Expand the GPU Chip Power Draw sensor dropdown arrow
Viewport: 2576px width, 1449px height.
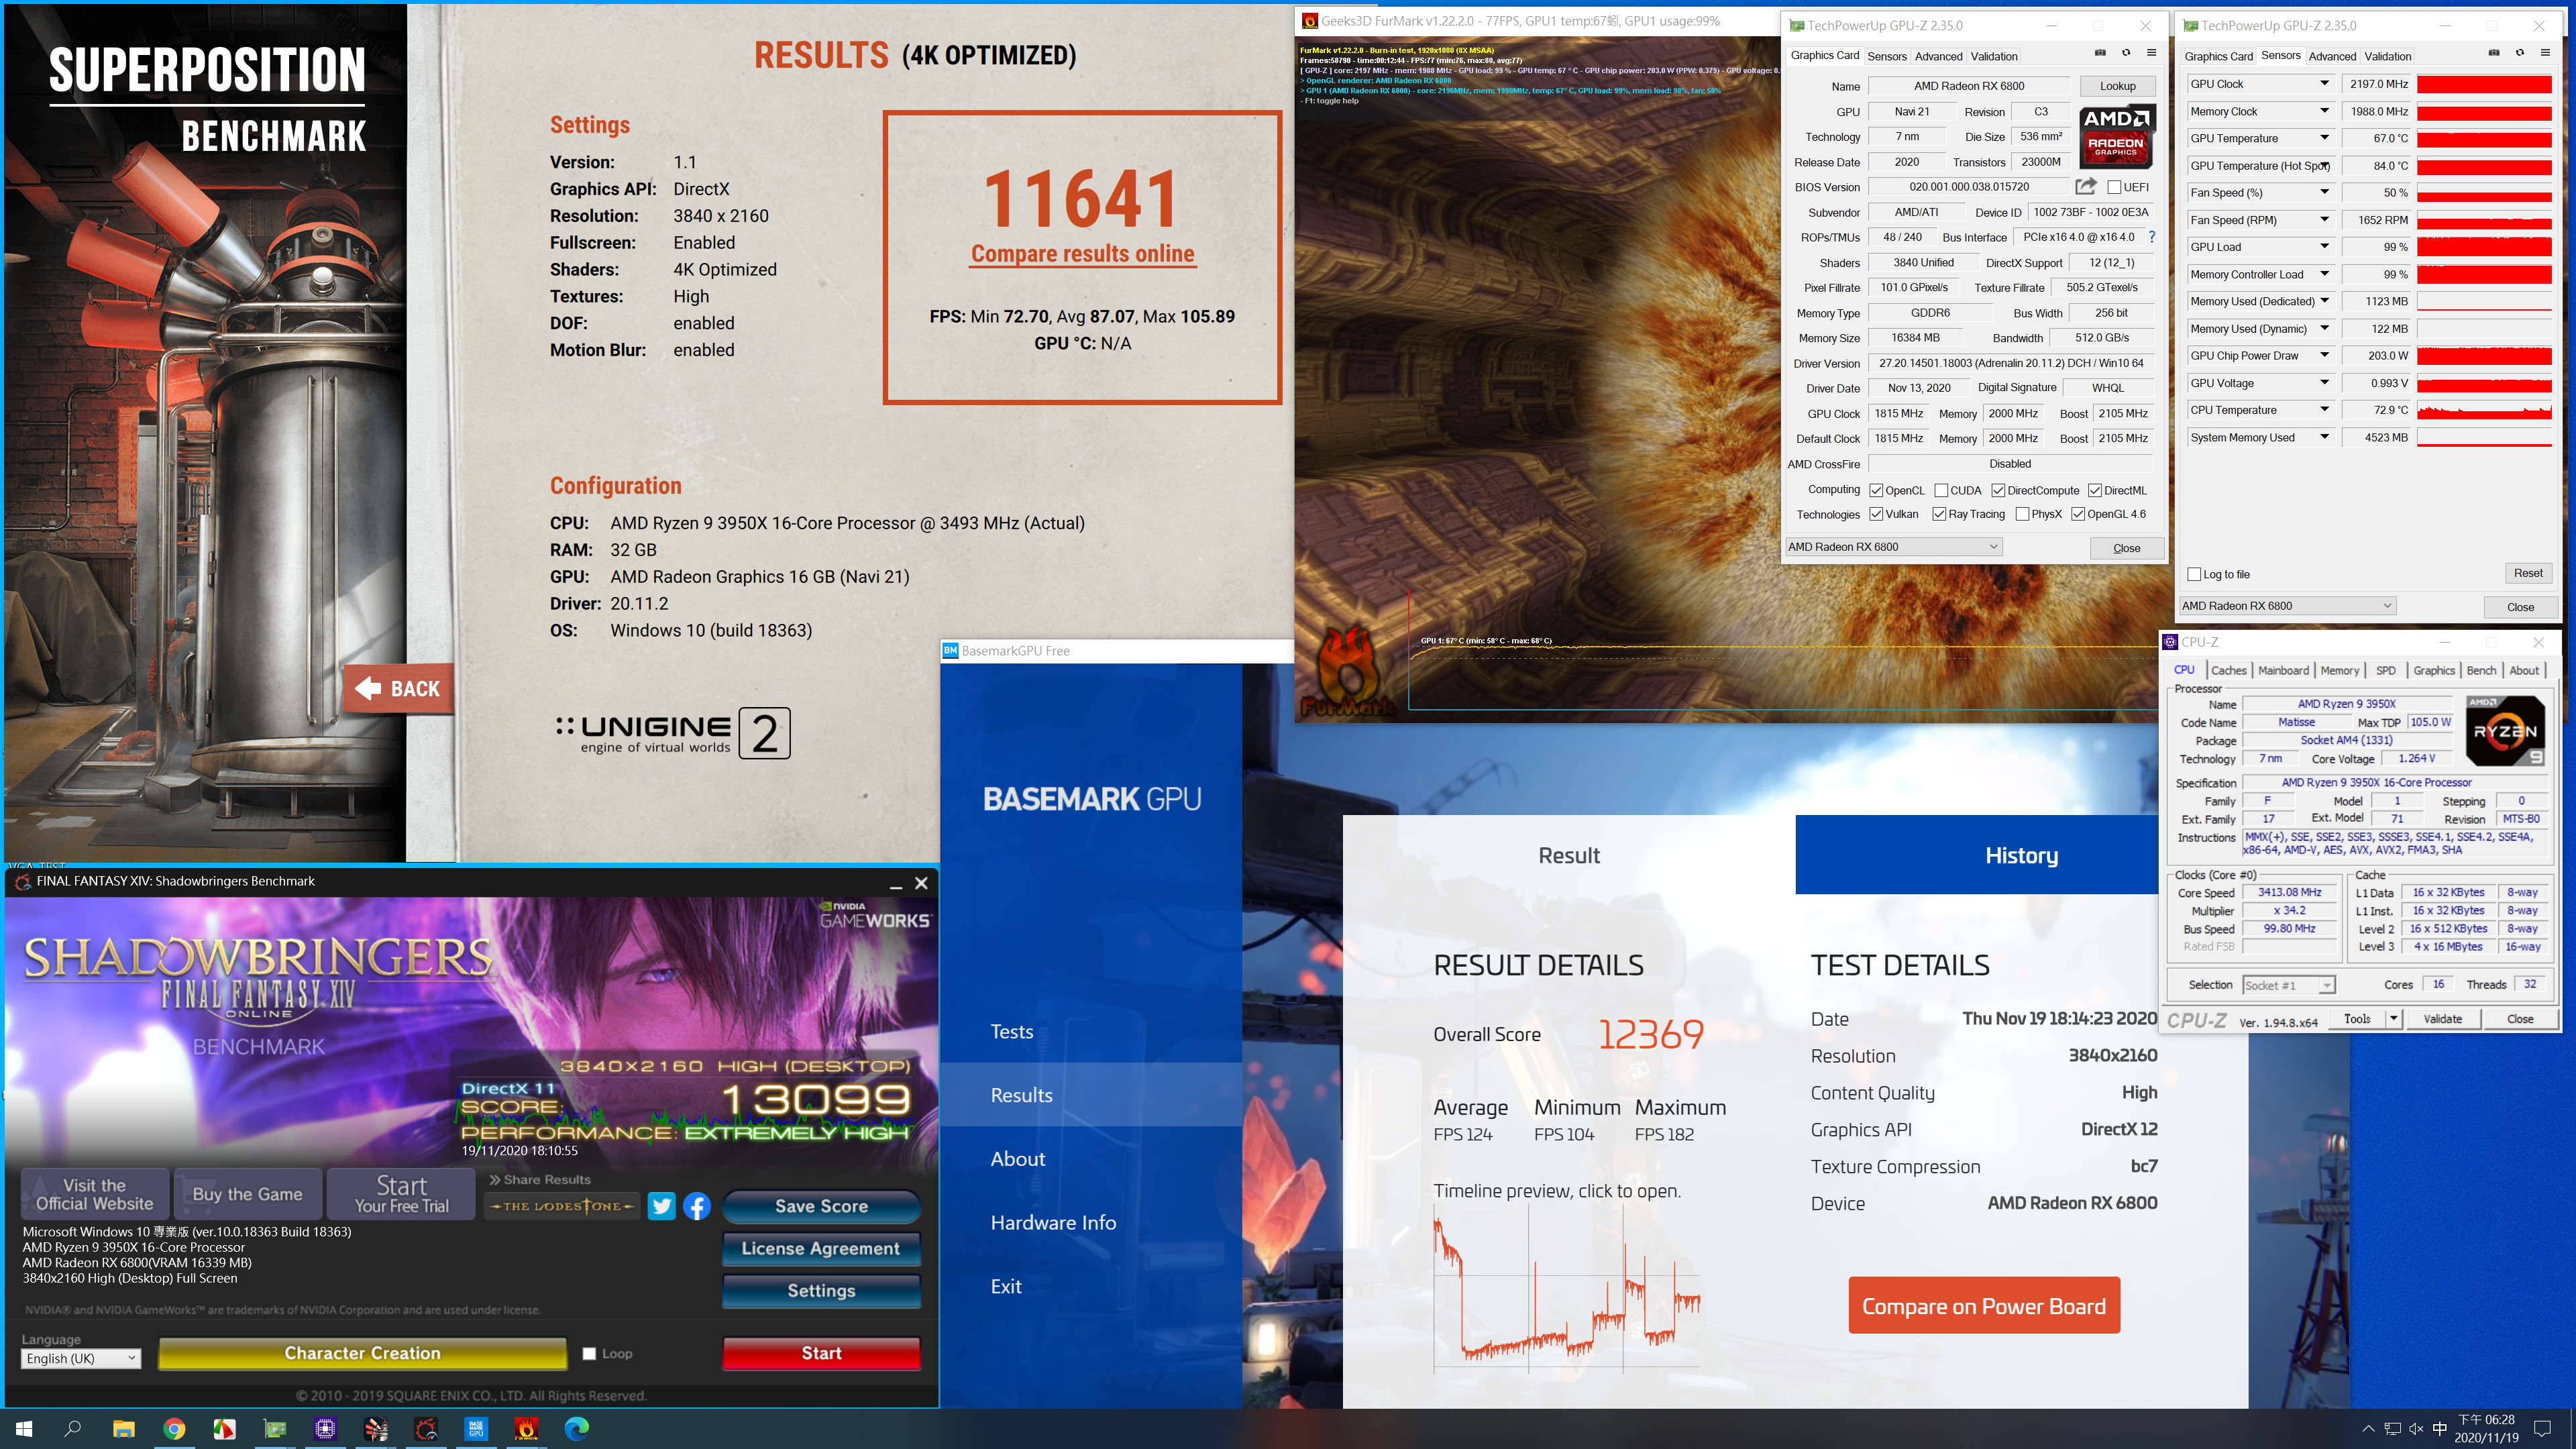(2324, 355)
